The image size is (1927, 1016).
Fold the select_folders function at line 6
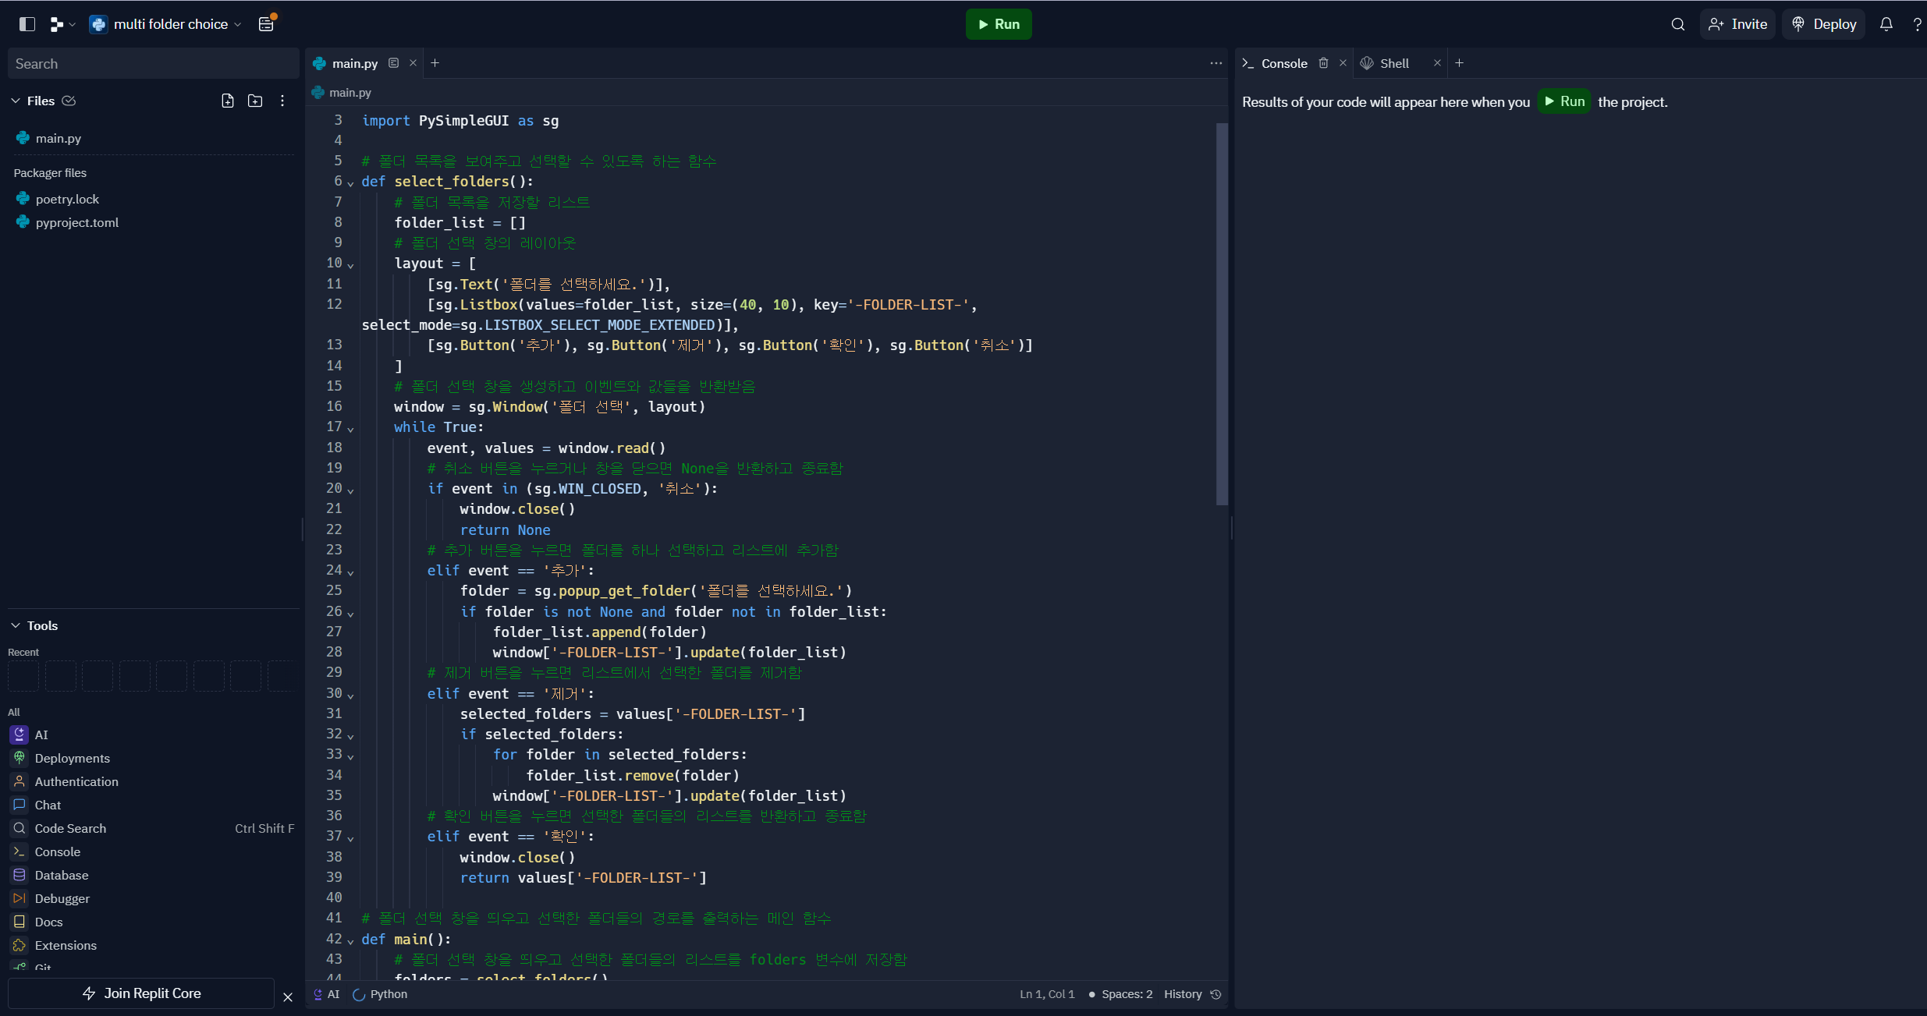click(350, 183)
